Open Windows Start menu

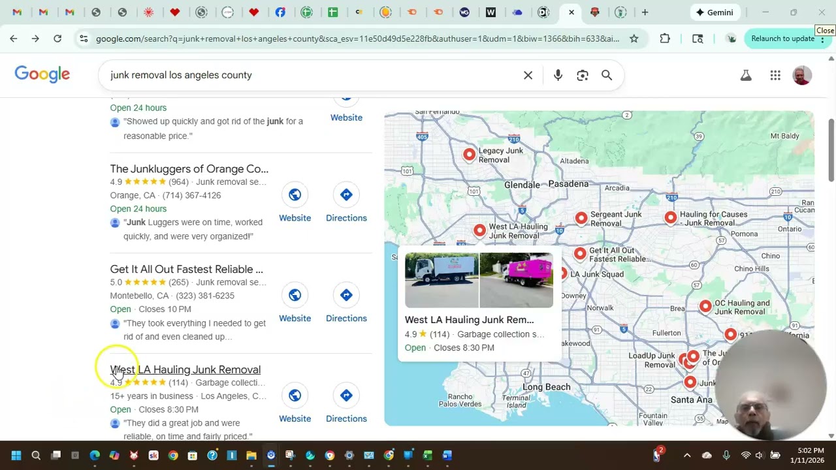point(16,455)
